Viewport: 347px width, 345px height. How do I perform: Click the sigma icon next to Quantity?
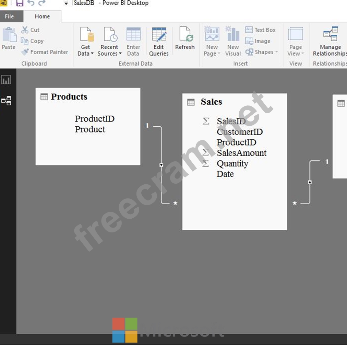[205, 163]
